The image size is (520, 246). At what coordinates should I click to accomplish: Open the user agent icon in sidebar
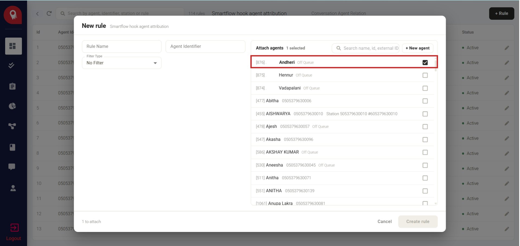point(13,188)
